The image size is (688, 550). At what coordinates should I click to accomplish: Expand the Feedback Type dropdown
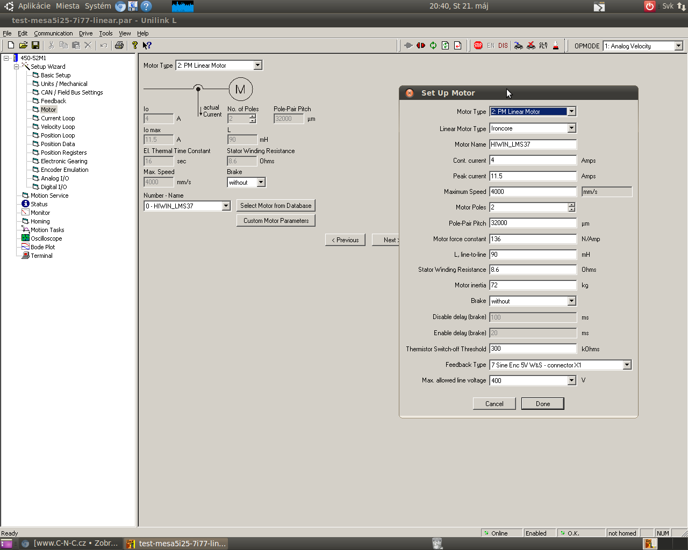[x=627, y=365]
